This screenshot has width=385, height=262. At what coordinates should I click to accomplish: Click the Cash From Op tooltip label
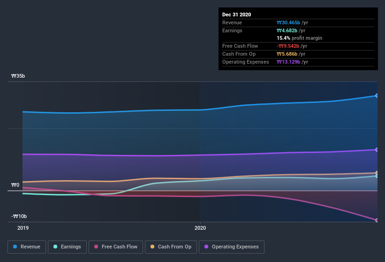point(239,54)
